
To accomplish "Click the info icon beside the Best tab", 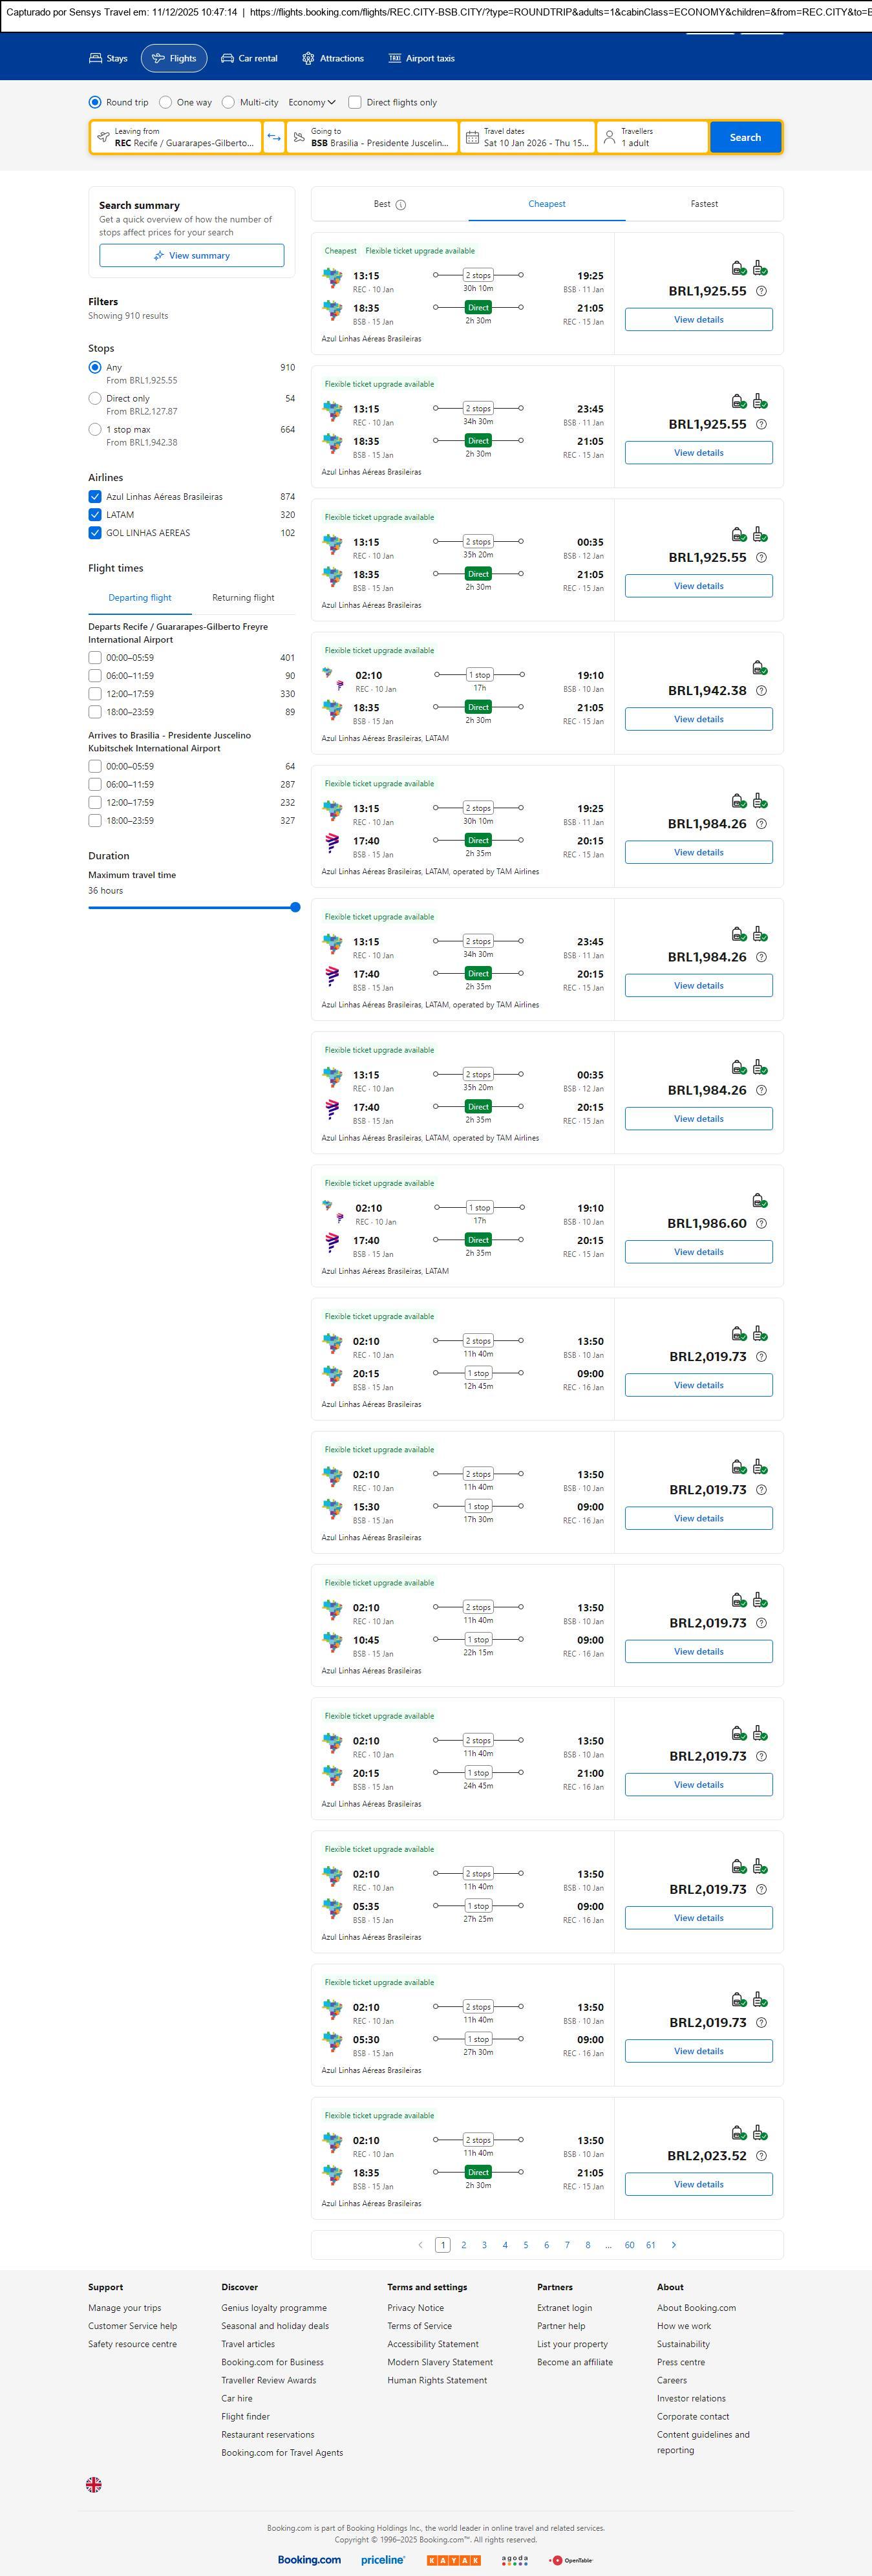I will (401, 205).
